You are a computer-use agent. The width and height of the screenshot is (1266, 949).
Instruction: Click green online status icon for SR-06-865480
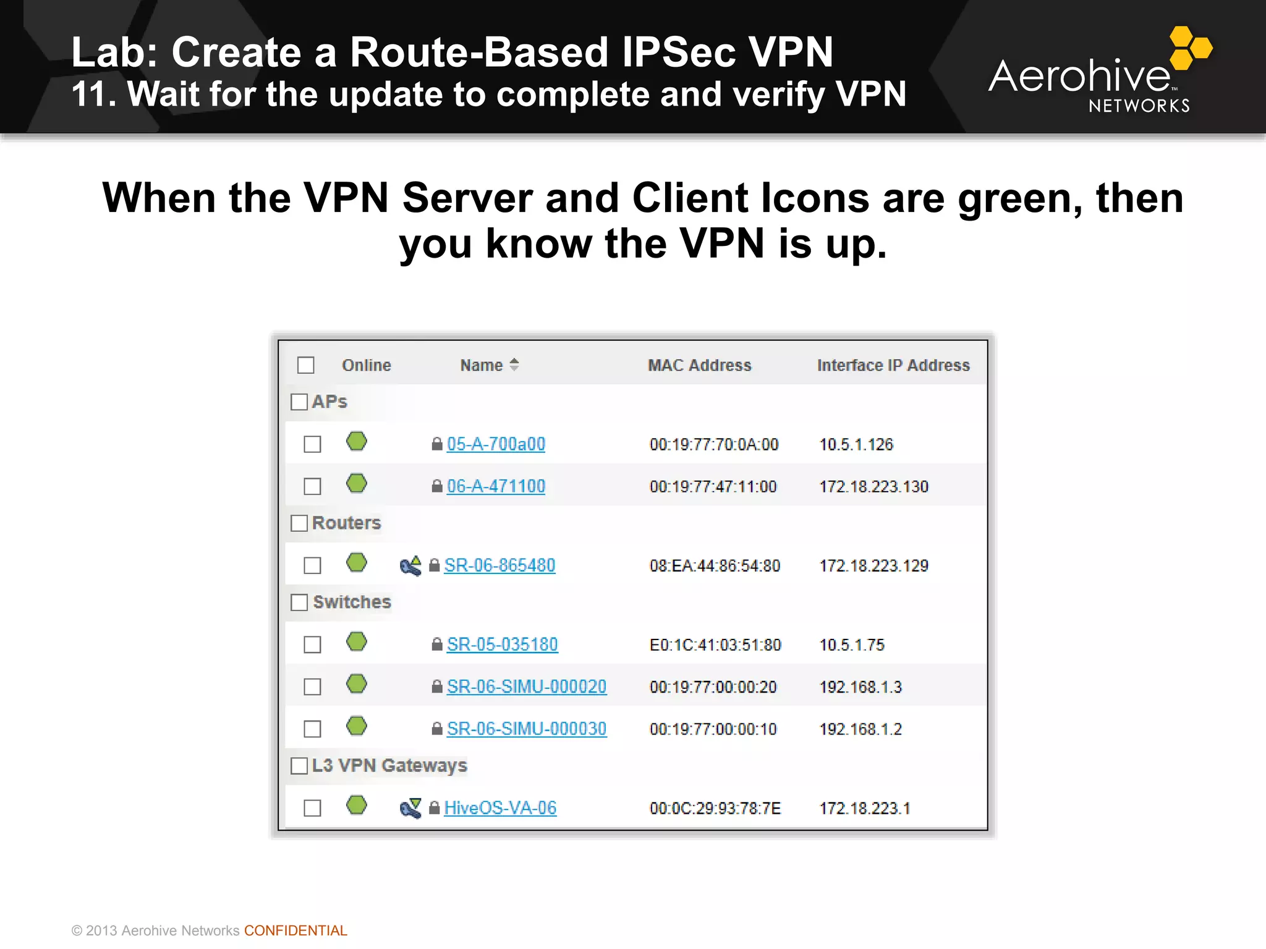[357, 563]
